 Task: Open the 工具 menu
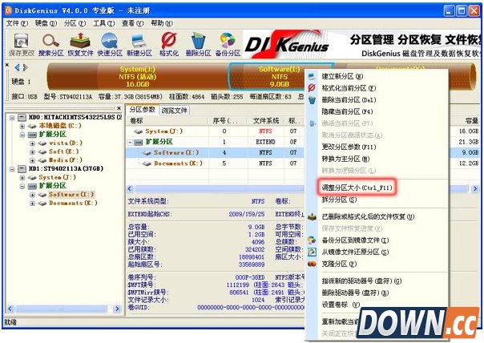pos(103,23)
